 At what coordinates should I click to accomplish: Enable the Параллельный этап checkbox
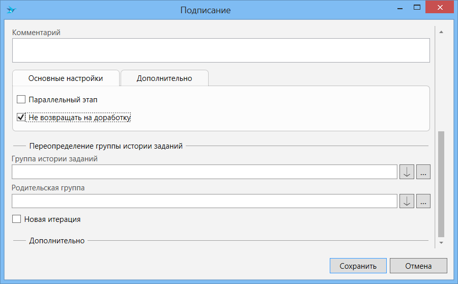coord(21,99)
